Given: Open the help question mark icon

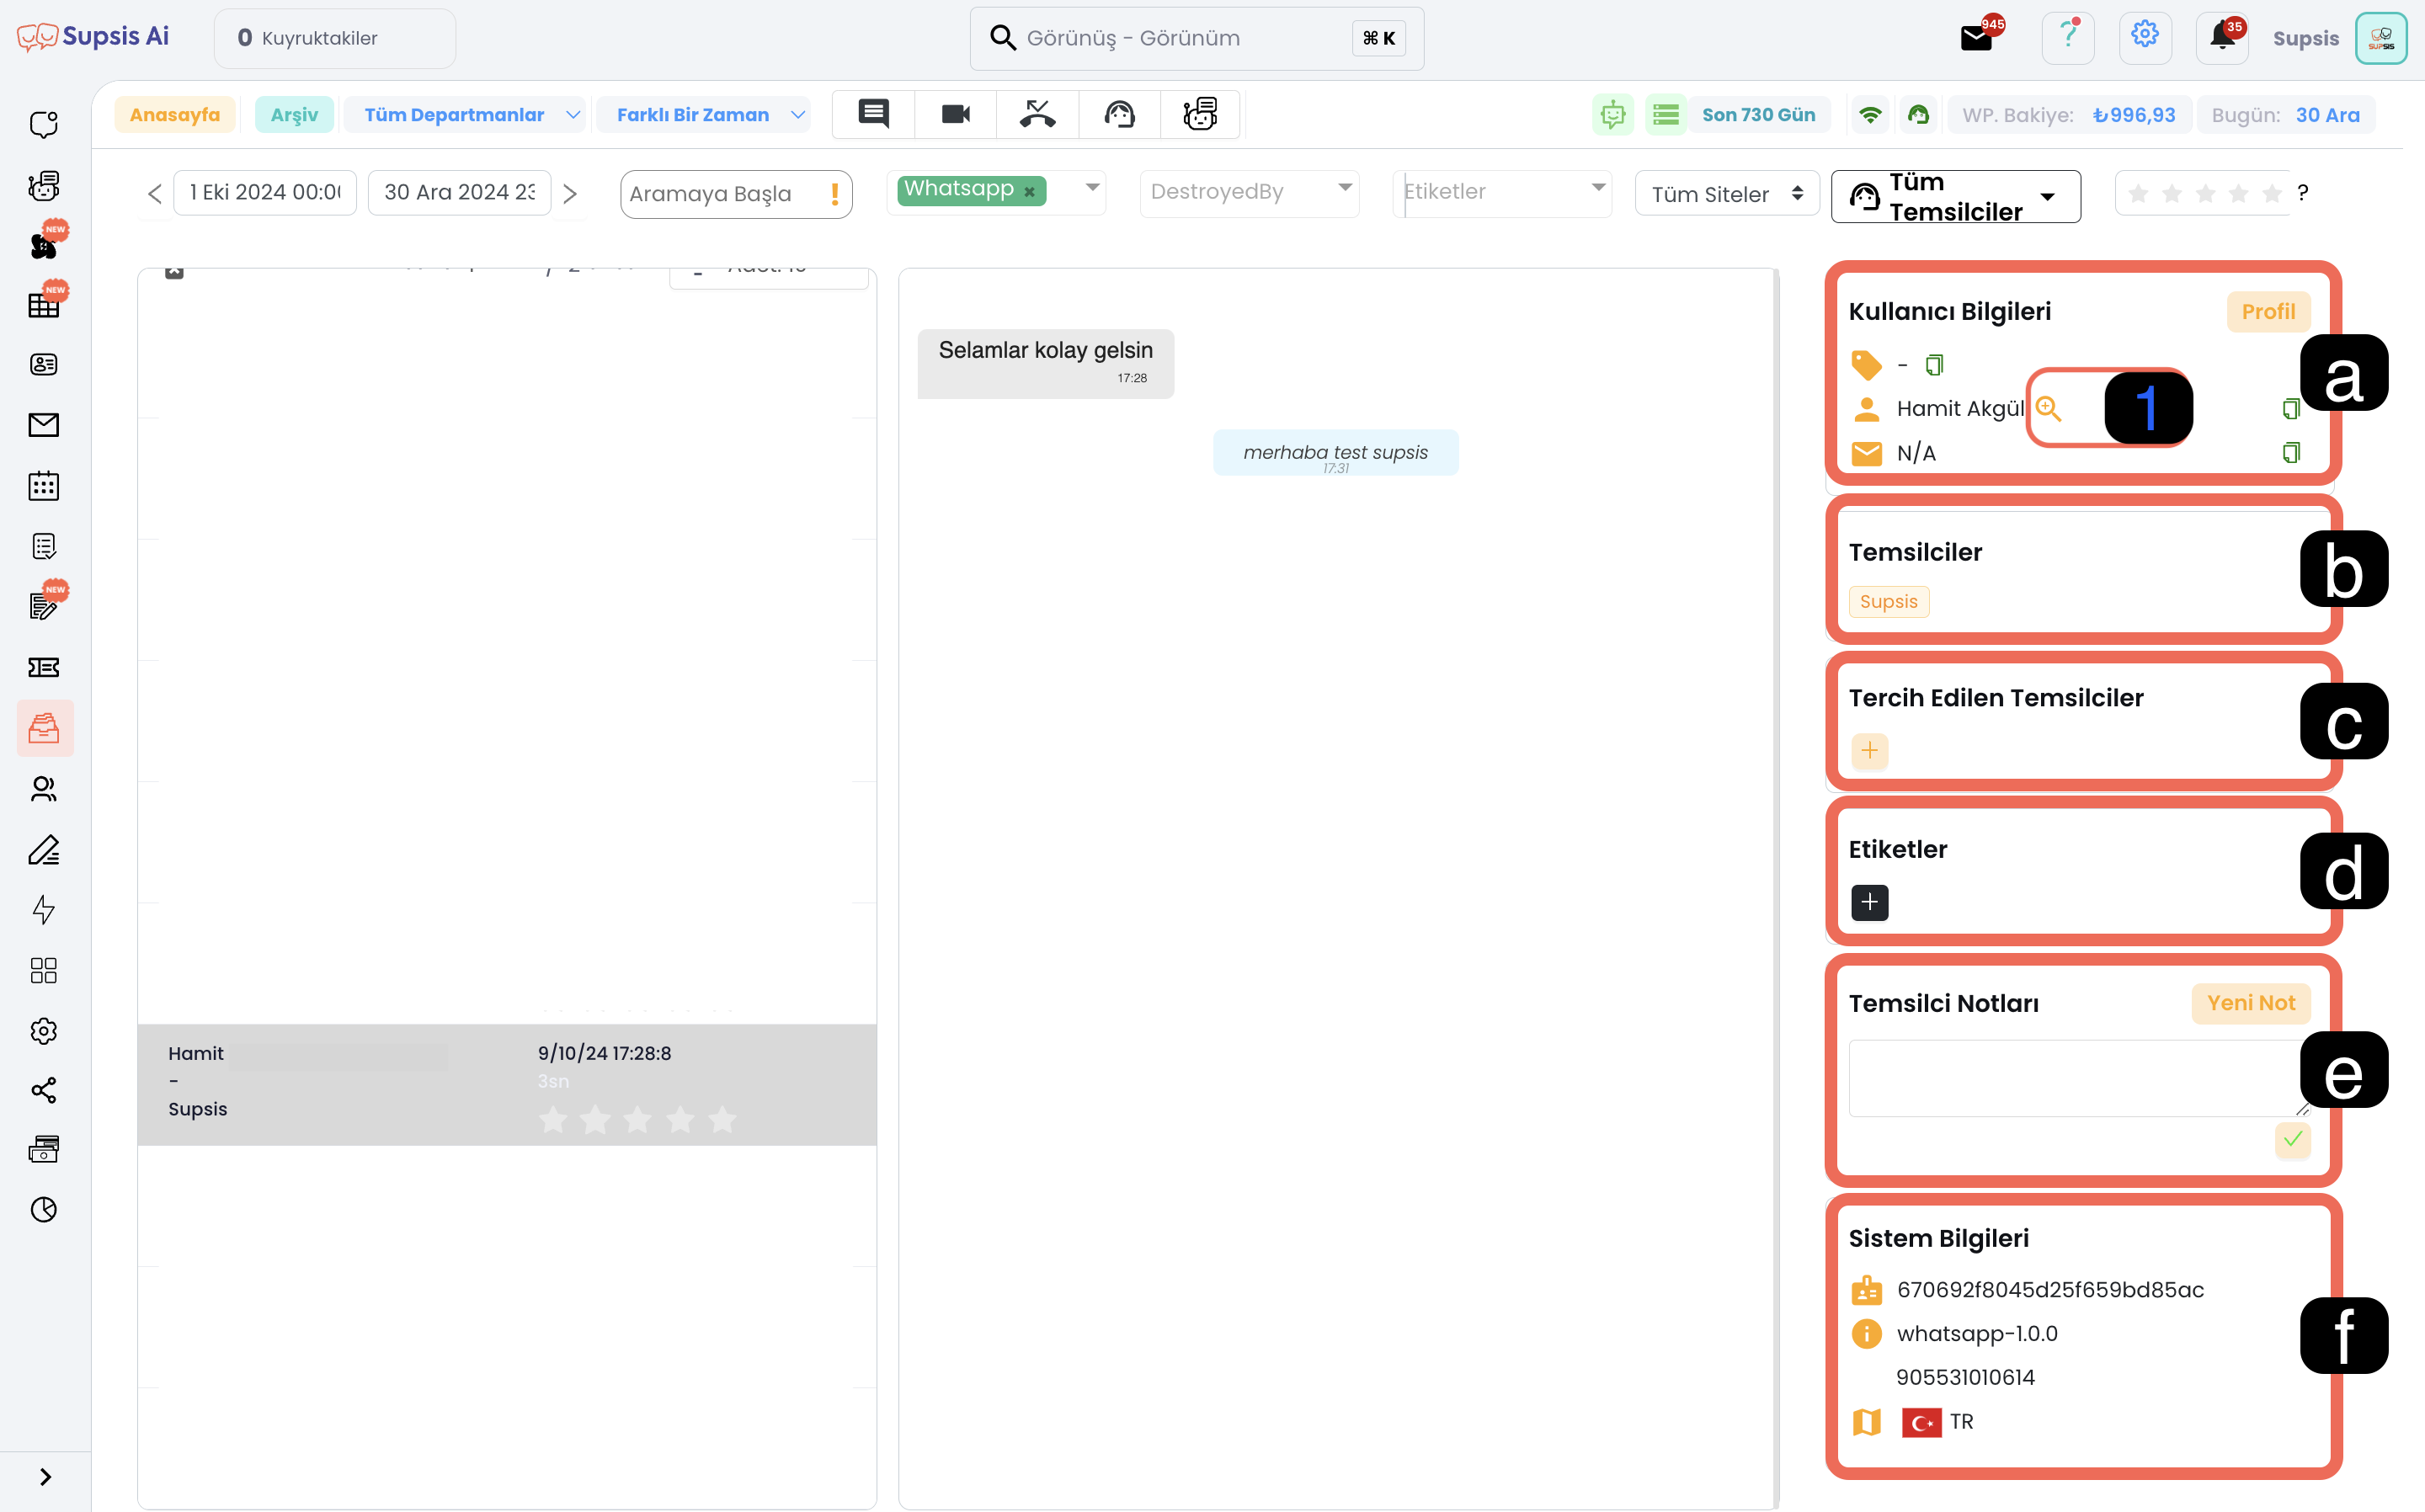Looking at the screenshot, I should [x=2068, y=38].
